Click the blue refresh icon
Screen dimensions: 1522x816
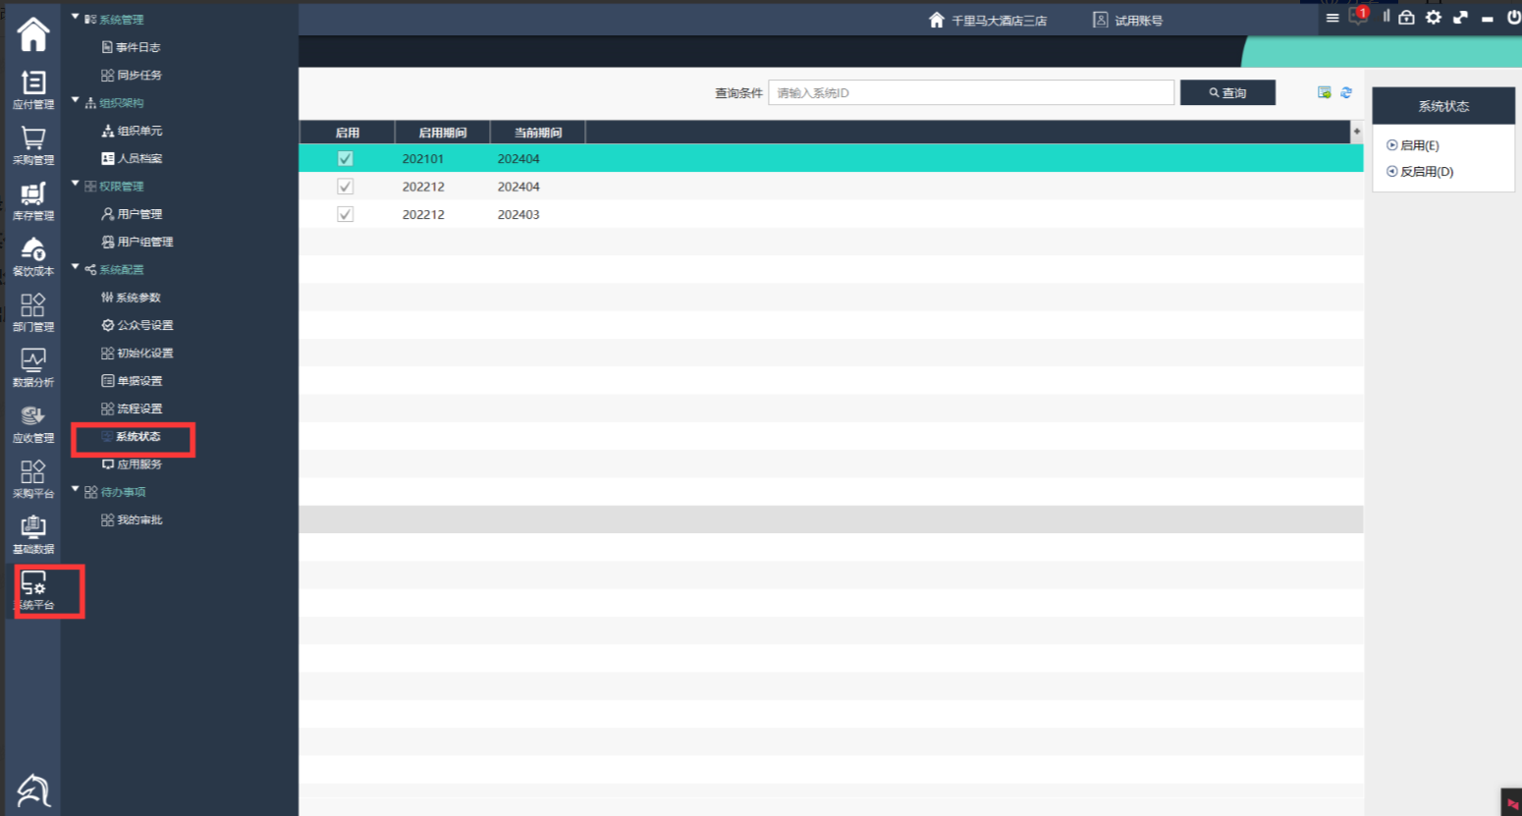tap(1346, 92)
